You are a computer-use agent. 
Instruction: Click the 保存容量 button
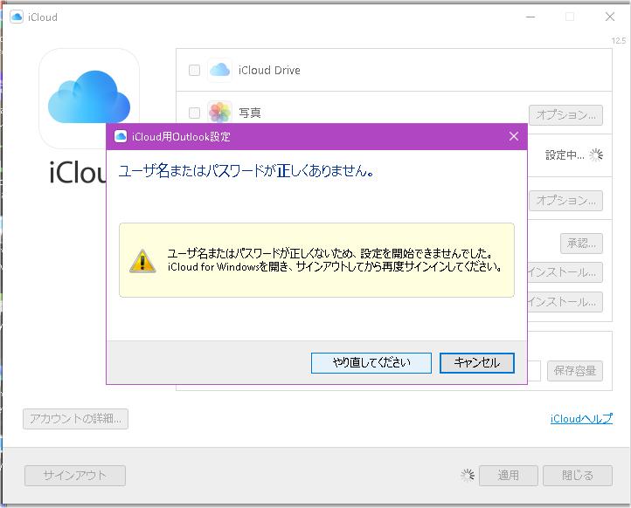pos(575,371)
